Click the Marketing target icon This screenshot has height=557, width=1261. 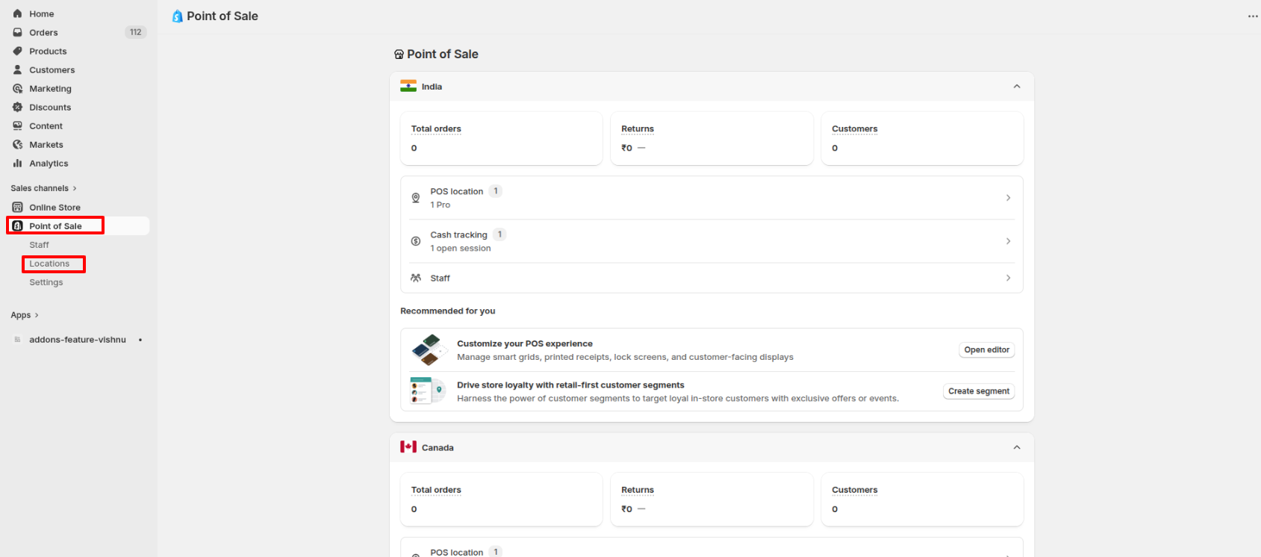[17, 88]
